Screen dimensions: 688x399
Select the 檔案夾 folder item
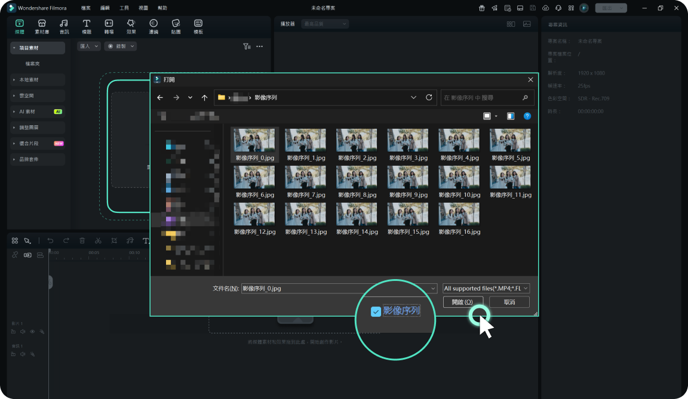[x=32, y=64]
